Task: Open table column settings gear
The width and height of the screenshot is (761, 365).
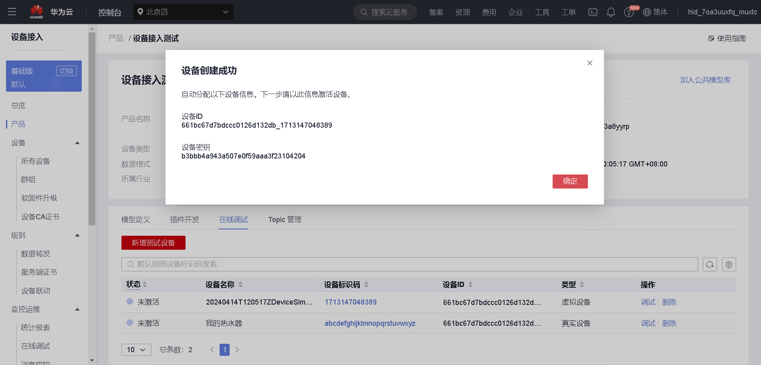Action: point(729,265)
